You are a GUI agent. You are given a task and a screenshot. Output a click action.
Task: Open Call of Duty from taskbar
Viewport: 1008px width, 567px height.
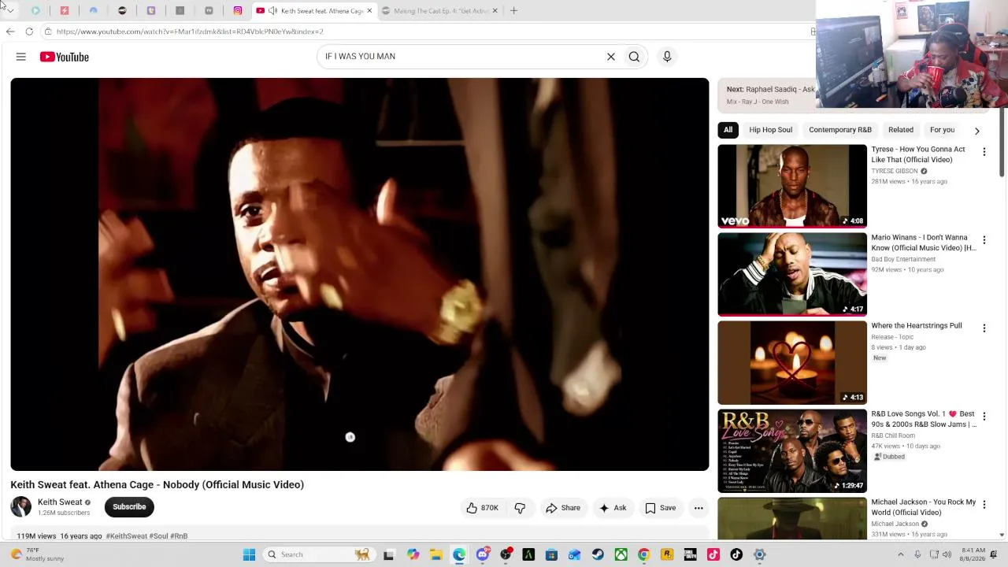pos(691,554)
